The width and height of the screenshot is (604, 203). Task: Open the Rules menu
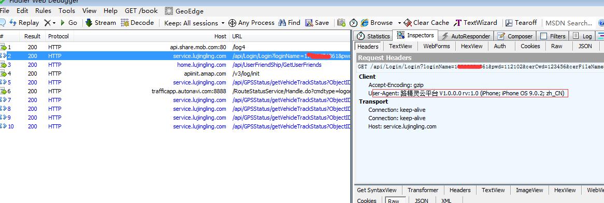click(x=43, y=11)
